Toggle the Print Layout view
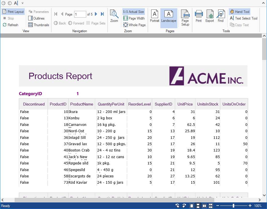267x209 pixels. click(13, 12)
